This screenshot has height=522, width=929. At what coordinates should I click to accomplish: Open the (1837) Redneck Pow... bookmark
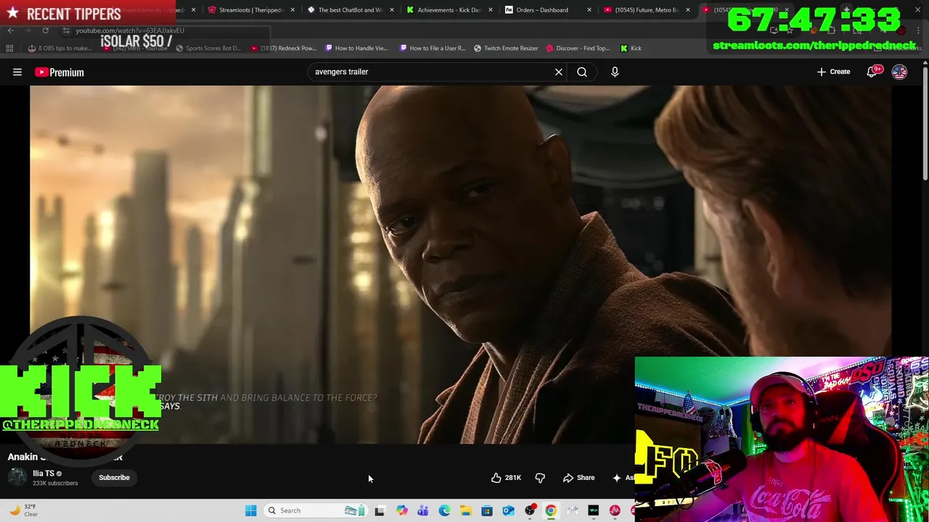pyautogui.click(x=283, y=48)
